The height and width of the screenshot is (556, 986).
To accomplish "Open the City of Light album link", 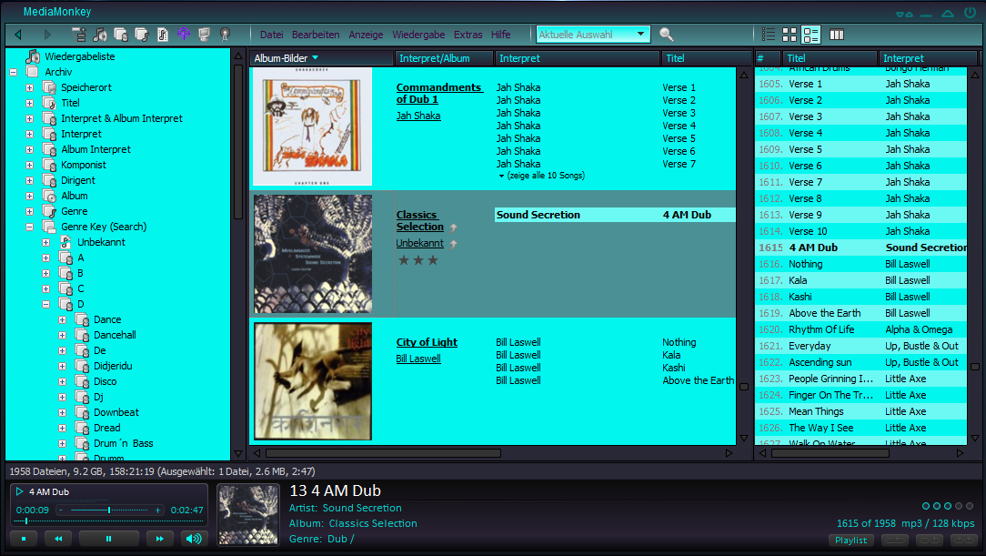I will pyautogui.click(x=427, y=342).
